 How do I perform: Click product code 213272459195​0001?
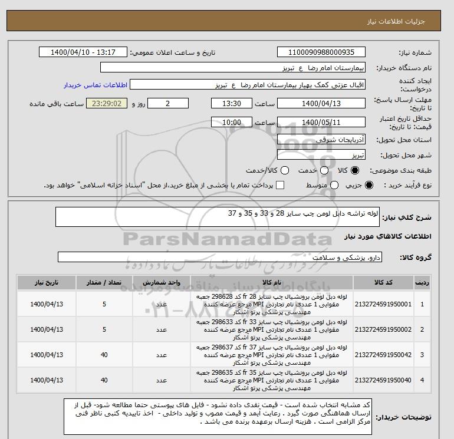(x=383, y=304)
